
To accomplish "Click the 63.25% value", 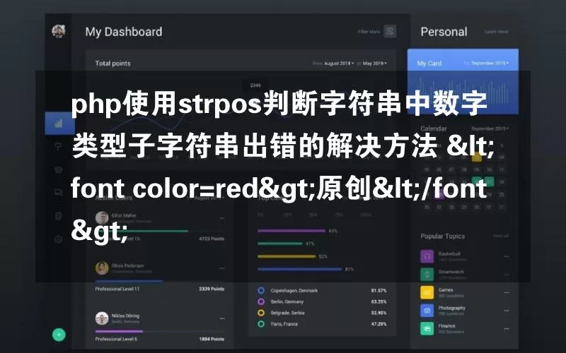I will point(379,301).
